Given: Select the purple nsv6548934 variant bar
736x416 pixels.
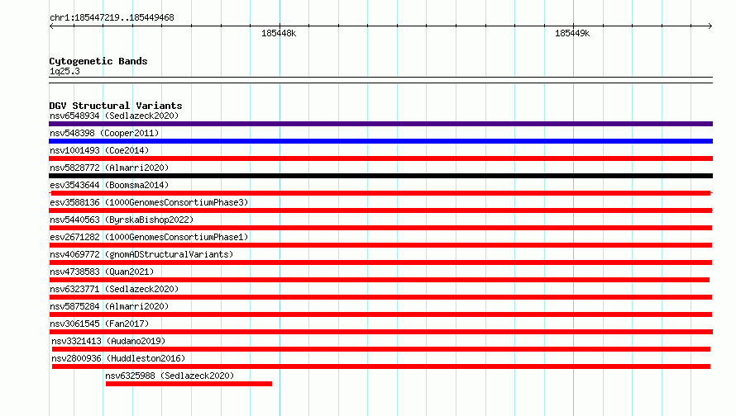Looking at the screenshot, I should click(x=380, y=124).
